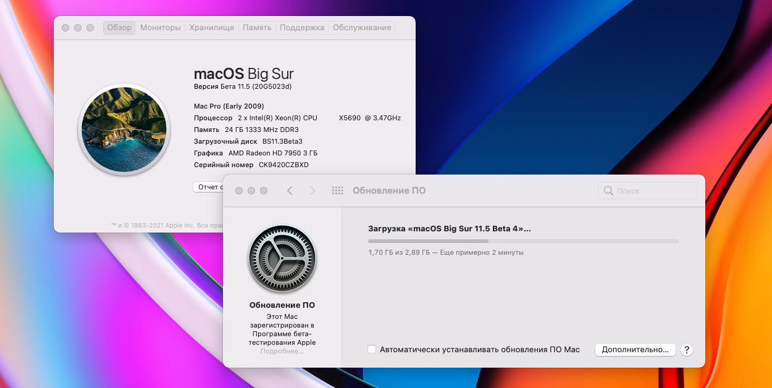Image resolution: width=772 pixels, height=388 pixels.
Task: Select the Обслуживание tab
Action: (x=362, y=28)
